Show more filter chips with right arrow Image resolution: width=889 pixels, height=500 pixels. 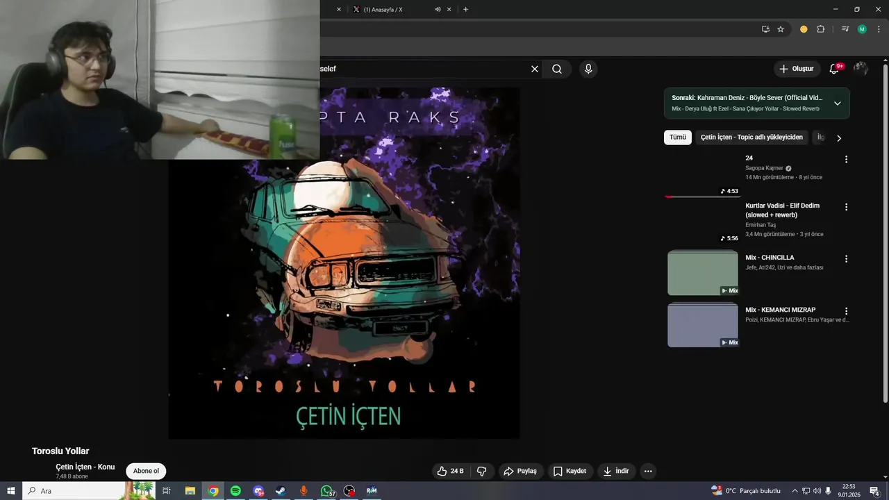[839, 138]
